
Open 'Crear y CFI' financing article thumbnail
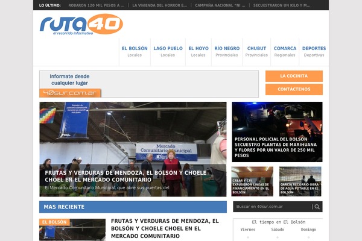point(252,181)
